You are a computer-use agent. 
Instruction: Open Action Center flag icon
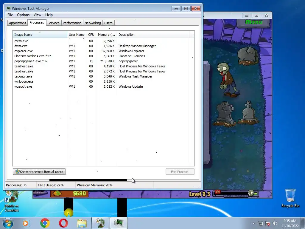point(268,223)
